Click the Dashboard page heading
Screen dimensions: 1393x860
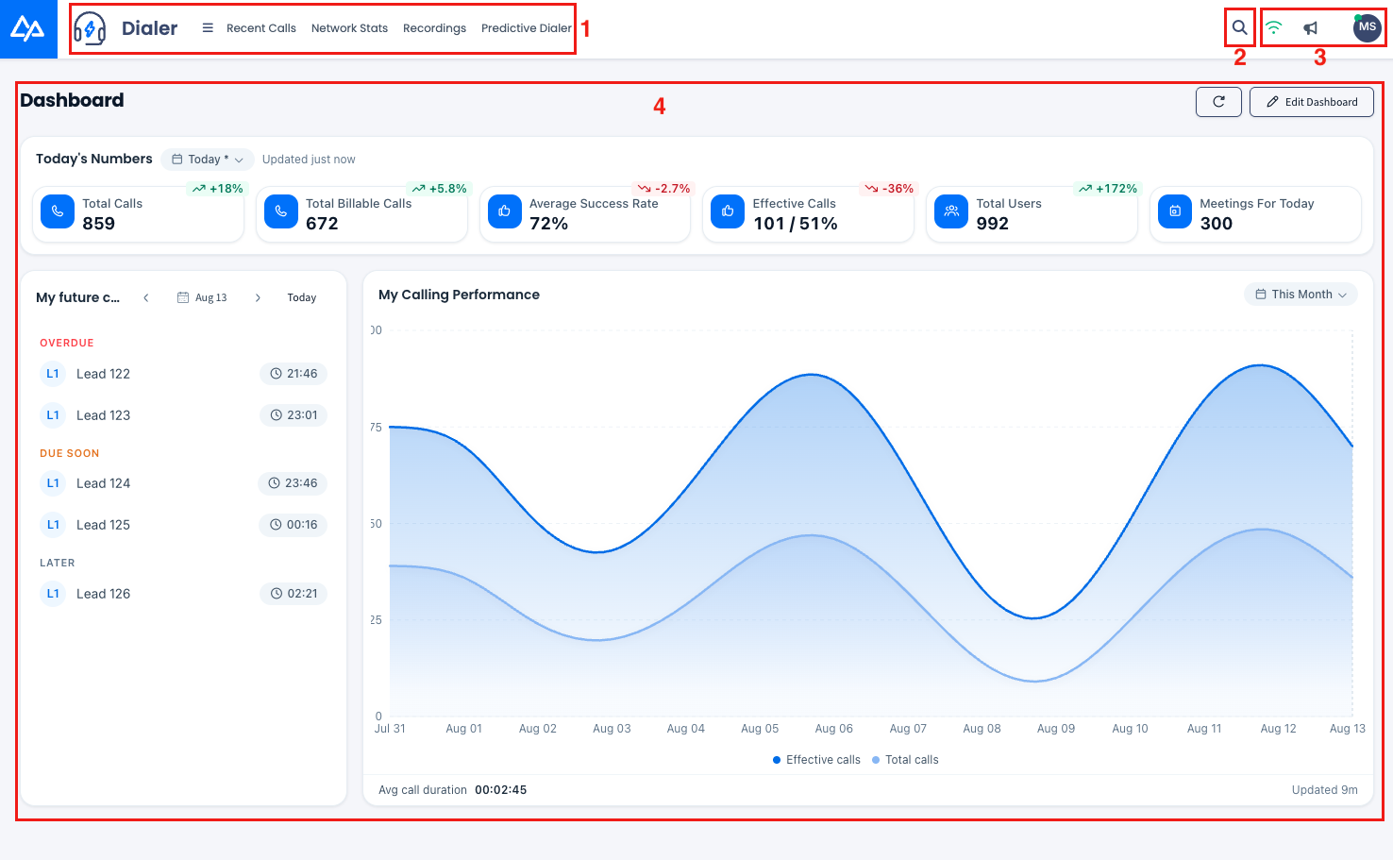[x=72, y=100]
